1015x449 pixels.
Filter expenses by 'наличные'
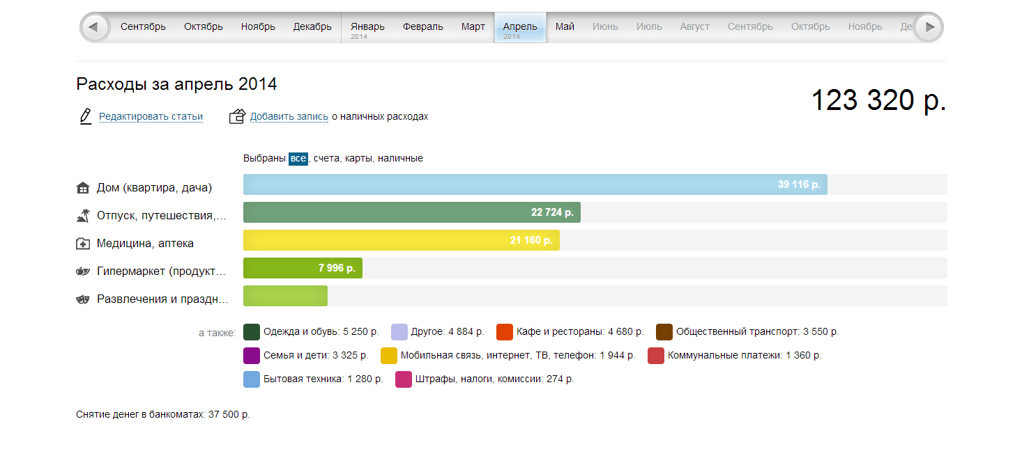click(x=400, y=159)
